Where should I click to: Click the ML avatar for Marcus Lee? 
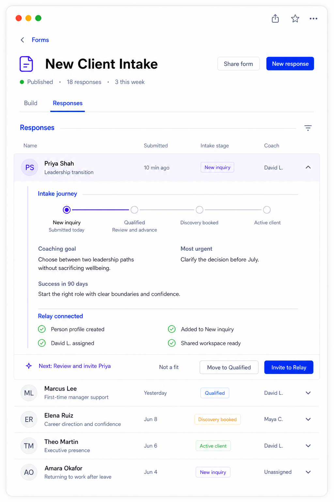pos(29,393)
